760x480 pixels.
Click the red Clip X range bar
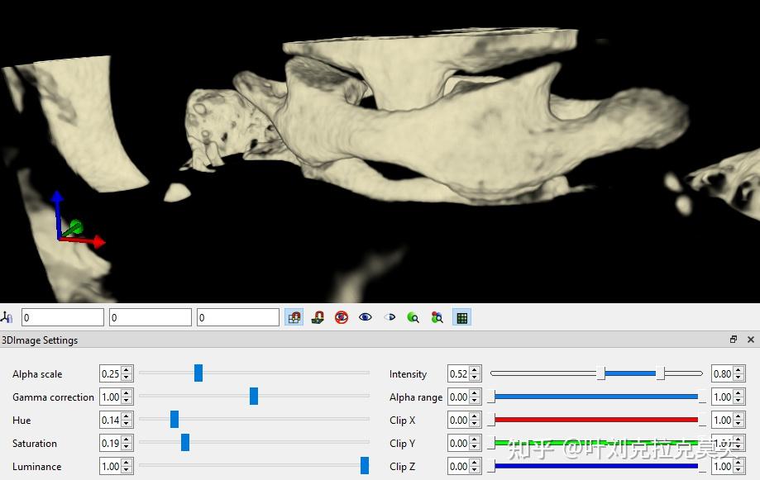pyautogui.click(x=596, y=420)
